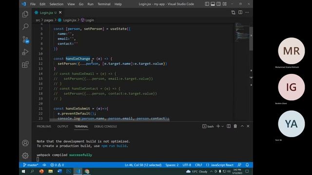Click 'pages' in the breadcrumb path
This screenshot has width=312, height=175.
click(49, 20)
